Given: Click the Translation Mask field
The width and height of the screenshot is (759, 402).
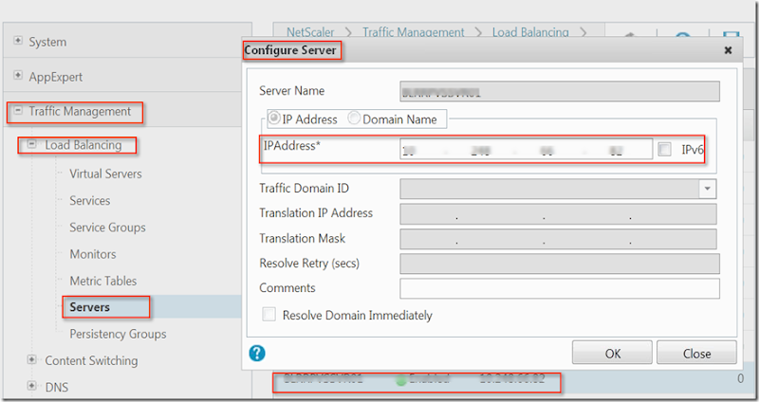Looking at the screenshot, I should pyautogui.click(x=558, y=239).
